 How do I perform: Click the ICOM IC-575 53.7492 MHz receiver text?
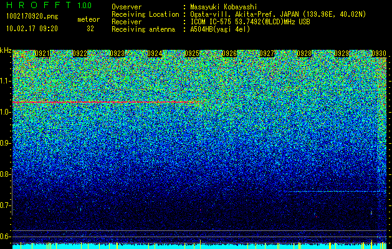point(251,22)
